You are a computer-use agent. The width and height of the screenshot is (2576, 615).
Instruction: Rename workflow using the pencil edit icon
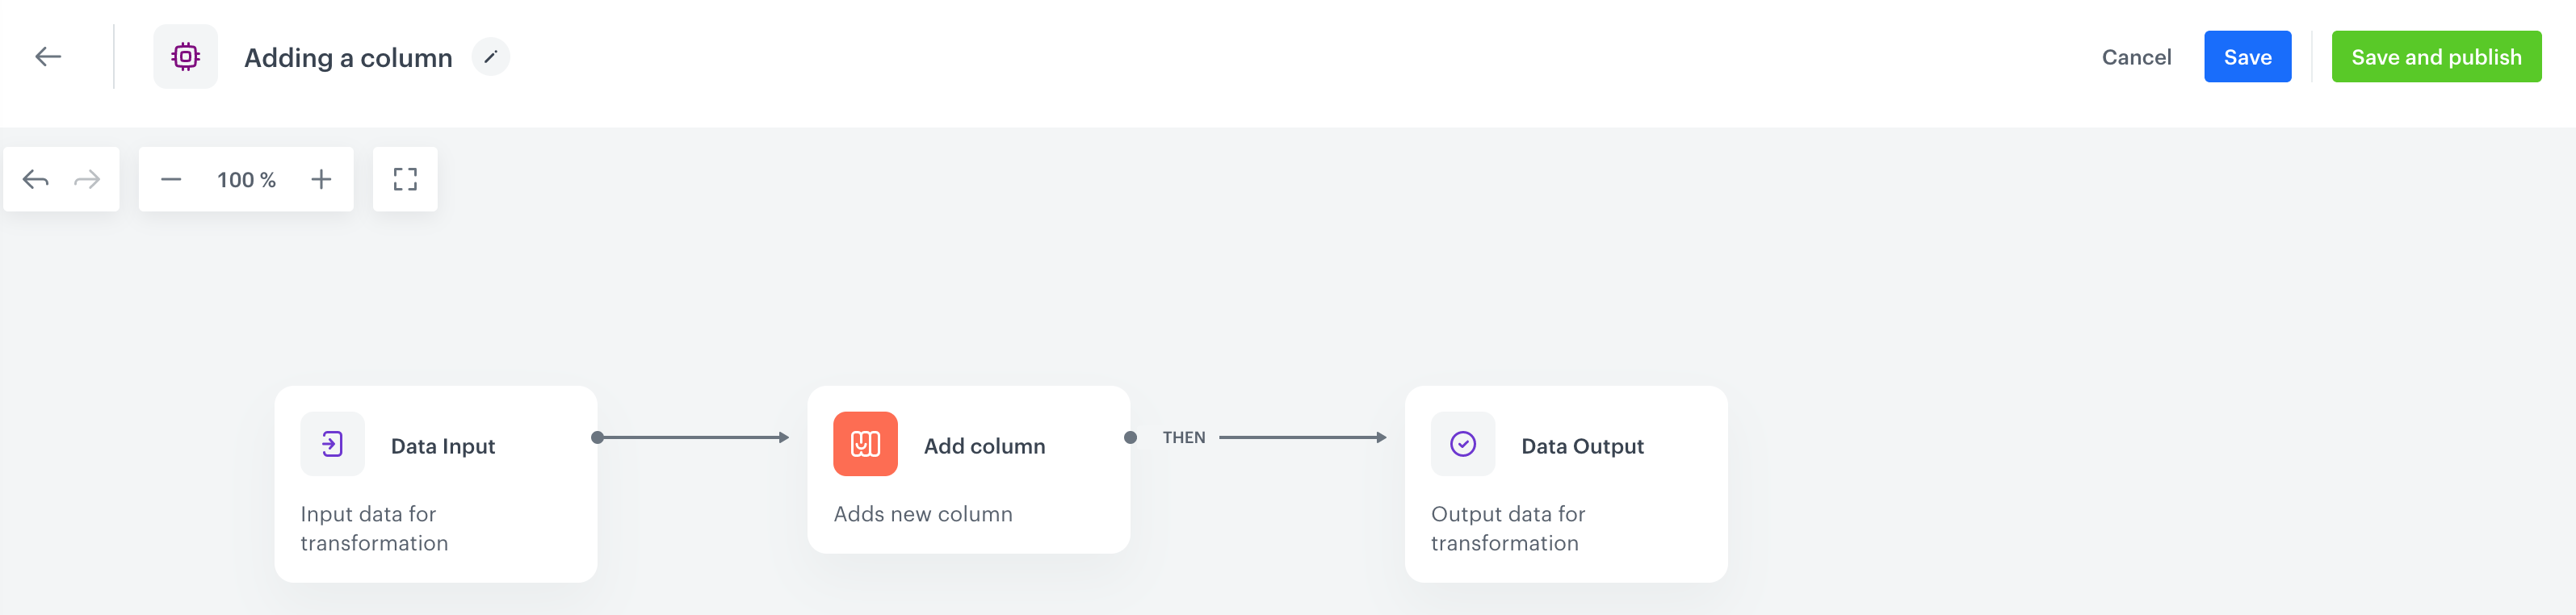(490, 57)
